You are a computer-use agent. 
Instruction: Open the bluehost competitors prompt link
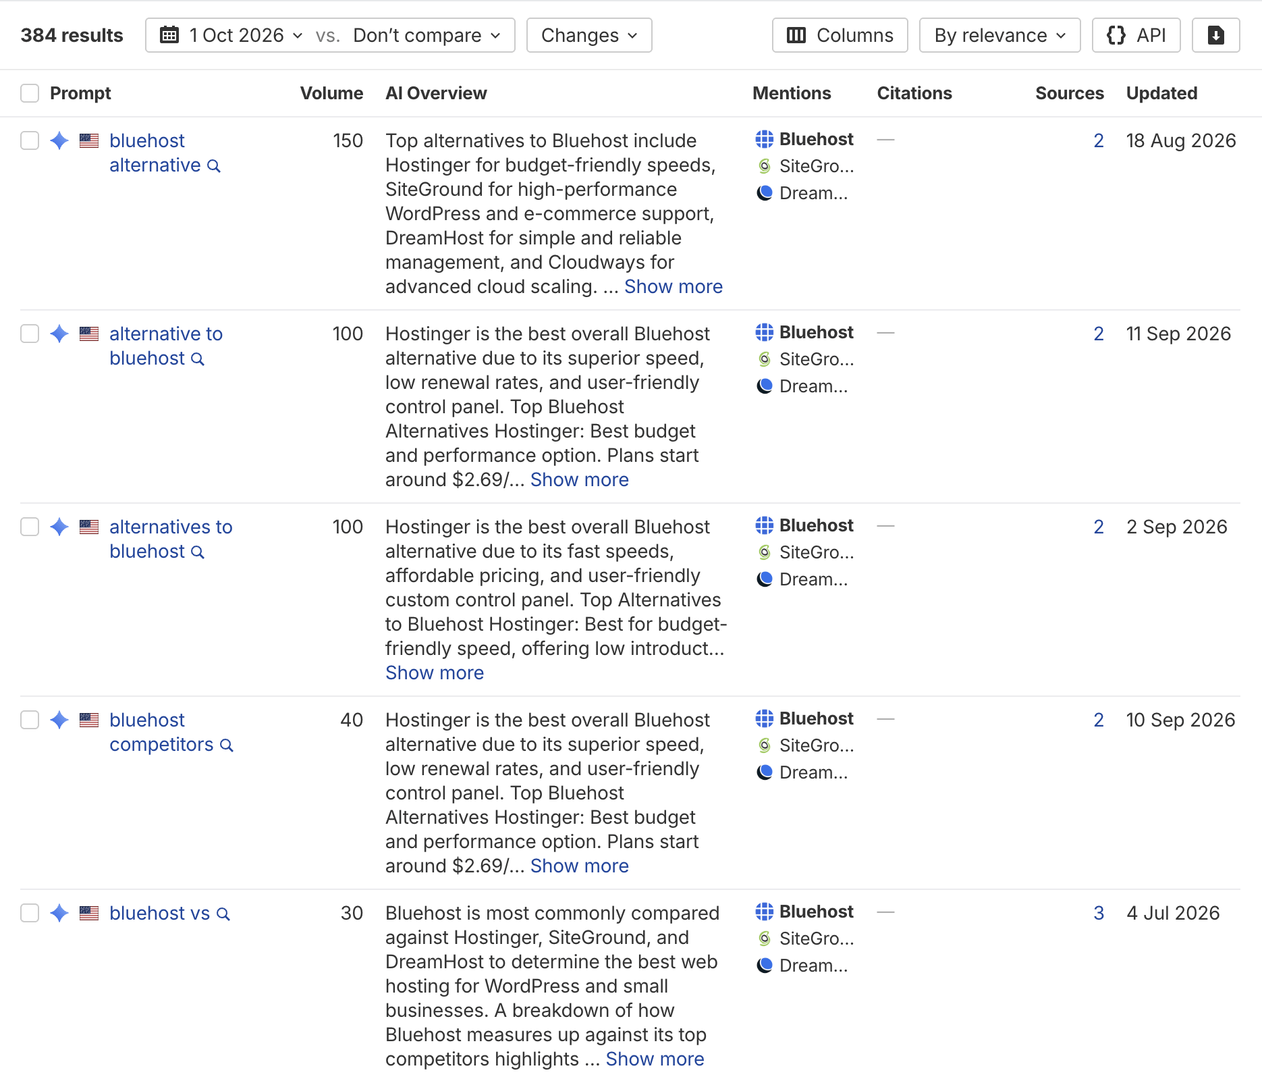click(161, 732)
